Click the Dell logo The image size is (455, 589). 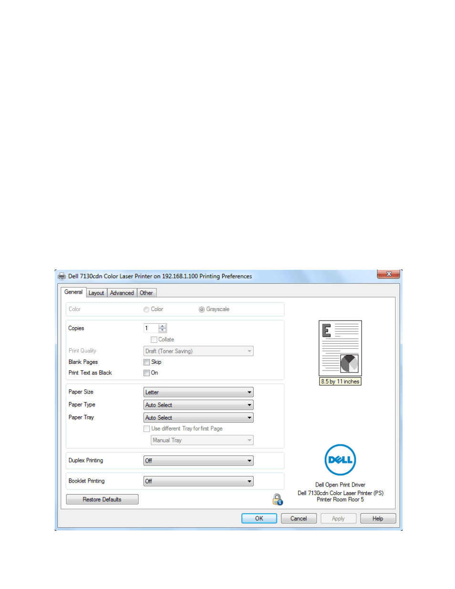[340, 460]
